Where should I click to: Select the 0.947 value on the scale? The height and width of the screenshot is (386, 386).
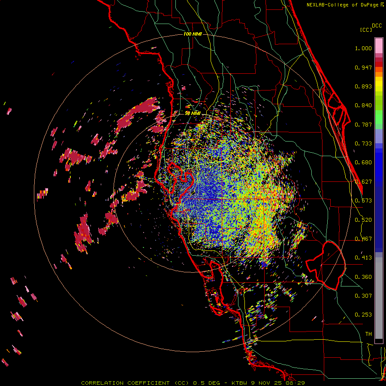tap(363, 67)
